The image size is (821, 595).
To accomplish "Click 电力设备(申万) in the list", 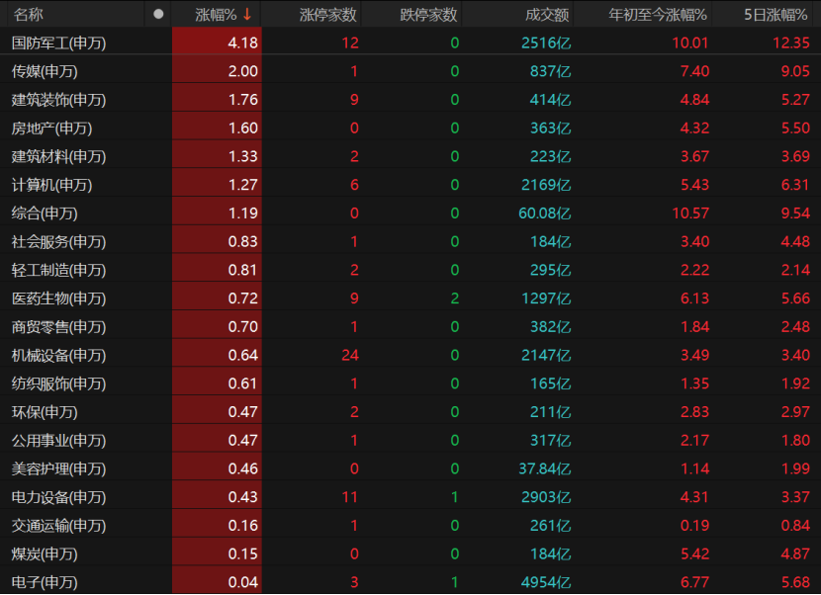I will (58, 497).
